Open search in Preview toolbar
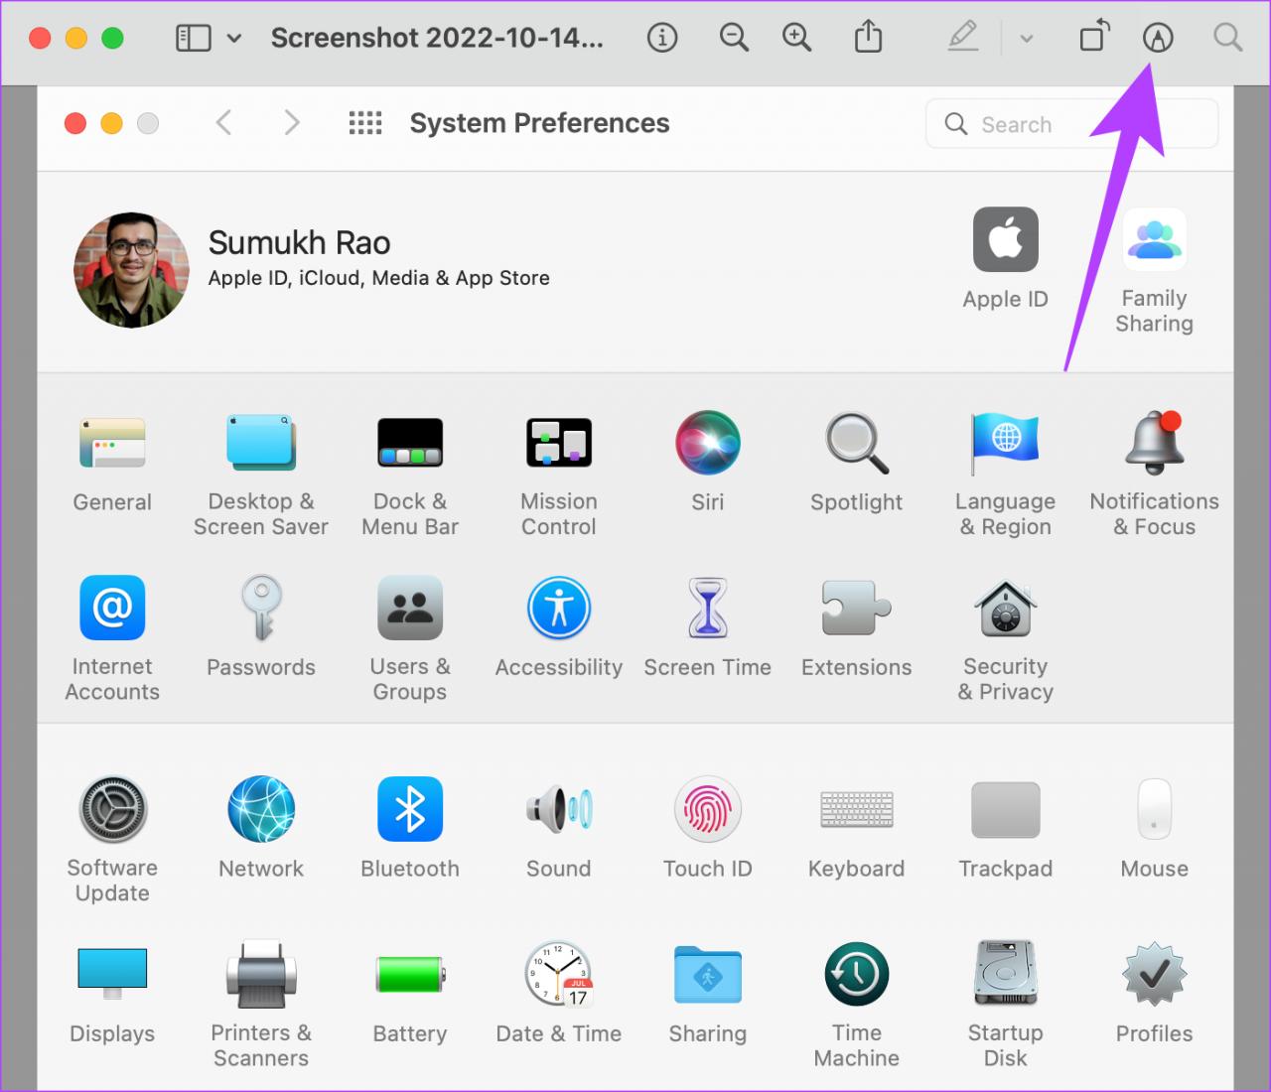 (x=1228, y=38)
